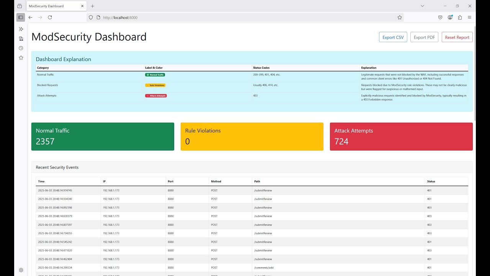Click the Recent Security Events heading
490x276 pixels.
[57, 168]
